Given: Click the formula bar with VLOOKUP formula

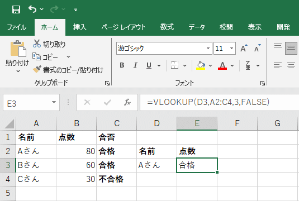Looking at the screenshot, I should (220, 103).
